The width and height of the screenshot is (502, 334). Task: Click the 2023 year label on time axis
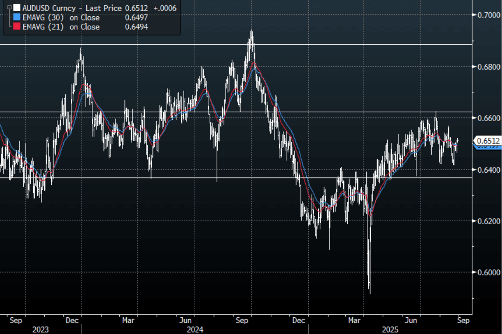41,329
